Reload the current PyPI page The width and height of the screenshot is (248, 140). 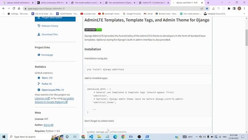[14, 9]
